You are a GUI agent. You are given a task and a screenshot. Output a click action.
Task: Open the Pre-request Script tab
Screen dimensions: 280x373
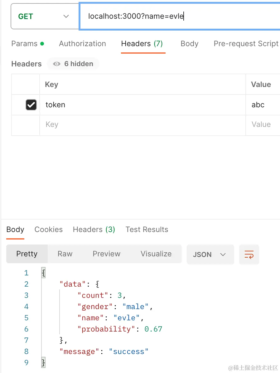246,44
